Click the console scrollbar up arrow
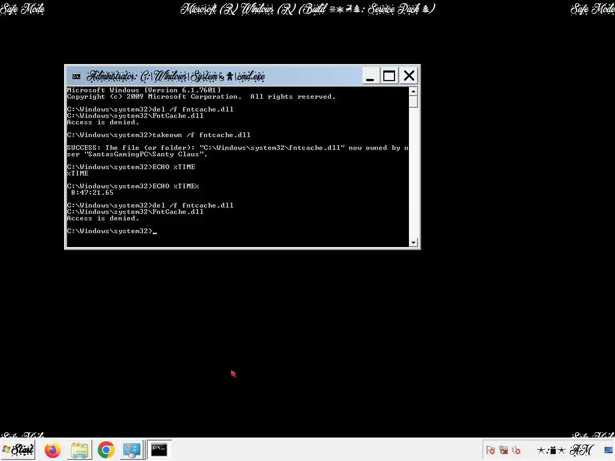 click(413, 91)
